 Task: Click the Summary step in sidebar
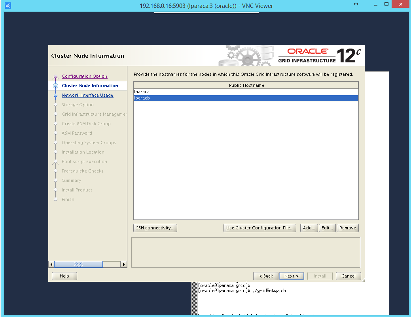[71, 180]
